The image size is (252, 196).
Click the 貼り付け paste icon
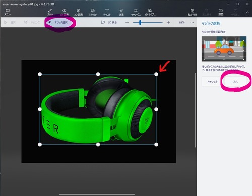click(192, 12)
